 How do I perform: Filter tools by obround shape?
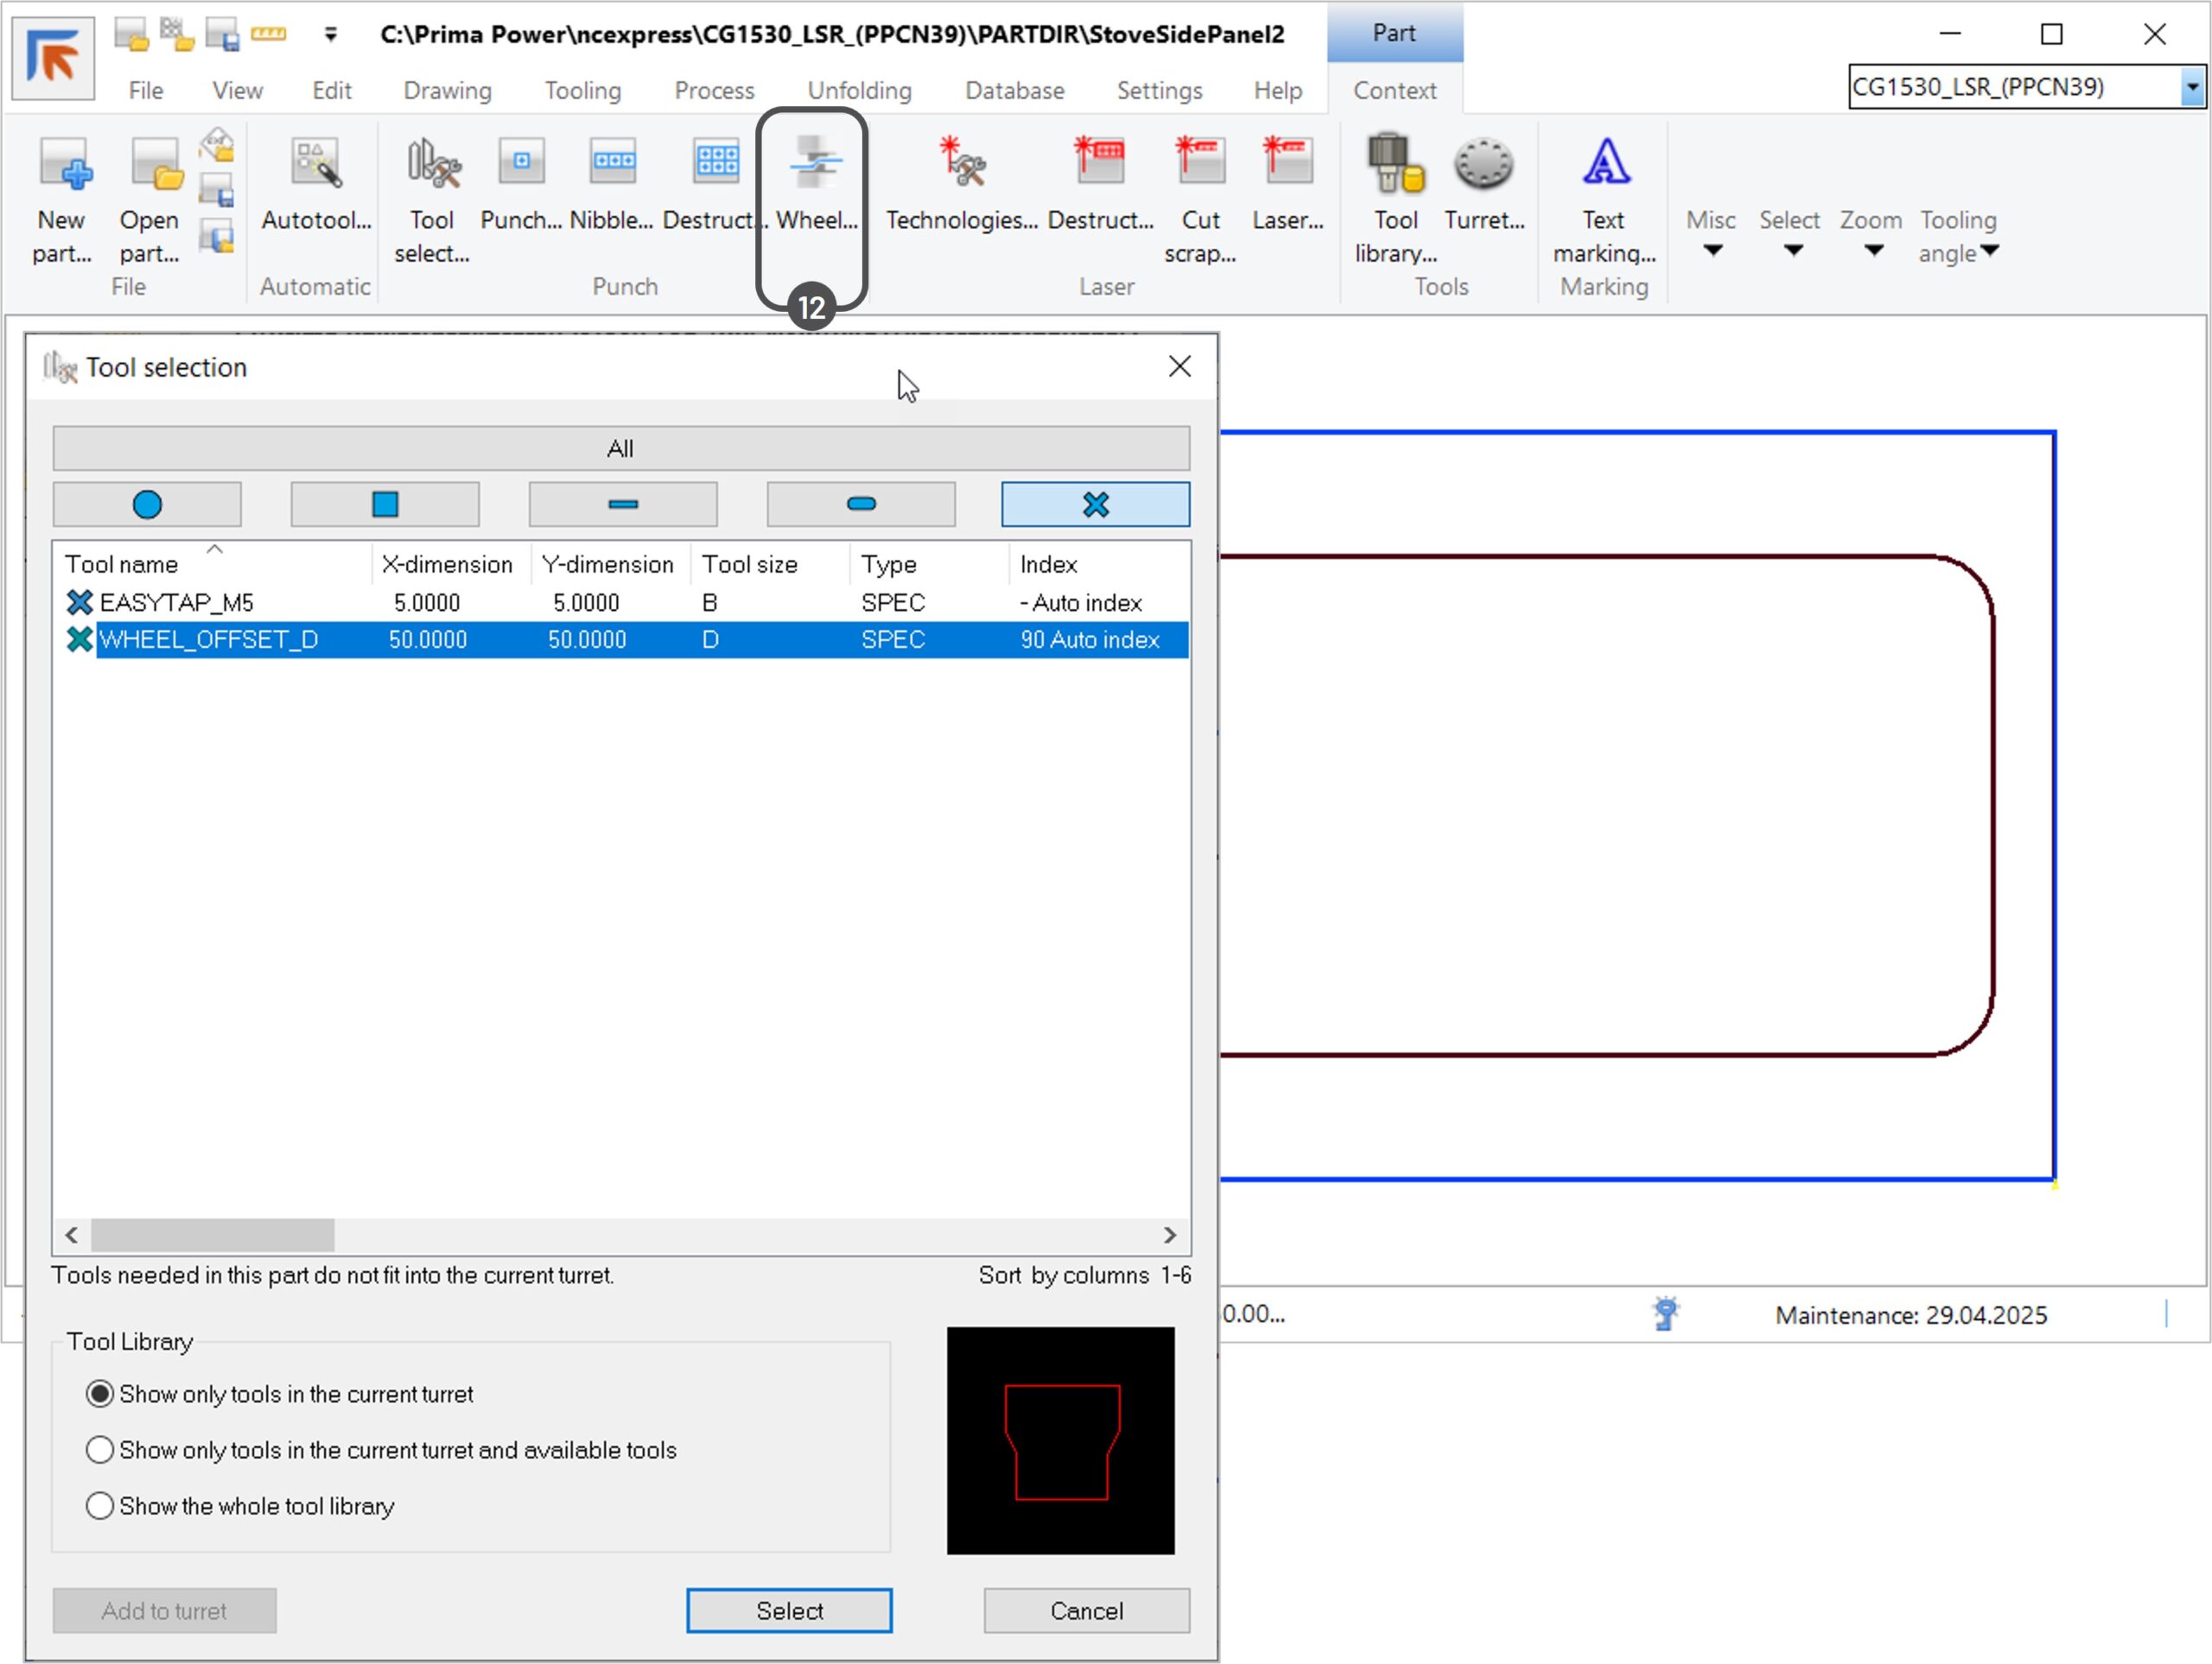pyautogui.click(x=861, y=504)
